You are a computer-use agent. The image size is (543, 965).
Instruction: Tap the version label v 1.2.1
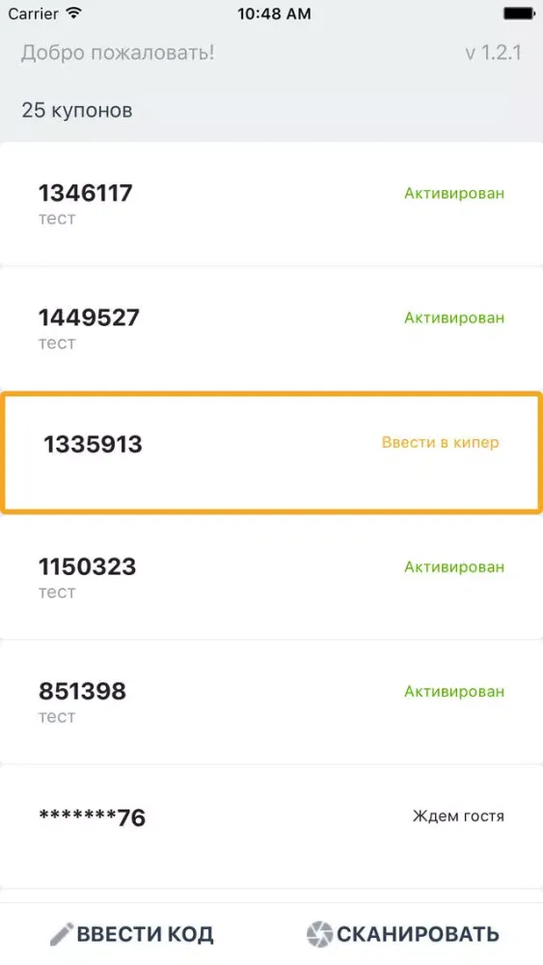coord(493,53)
